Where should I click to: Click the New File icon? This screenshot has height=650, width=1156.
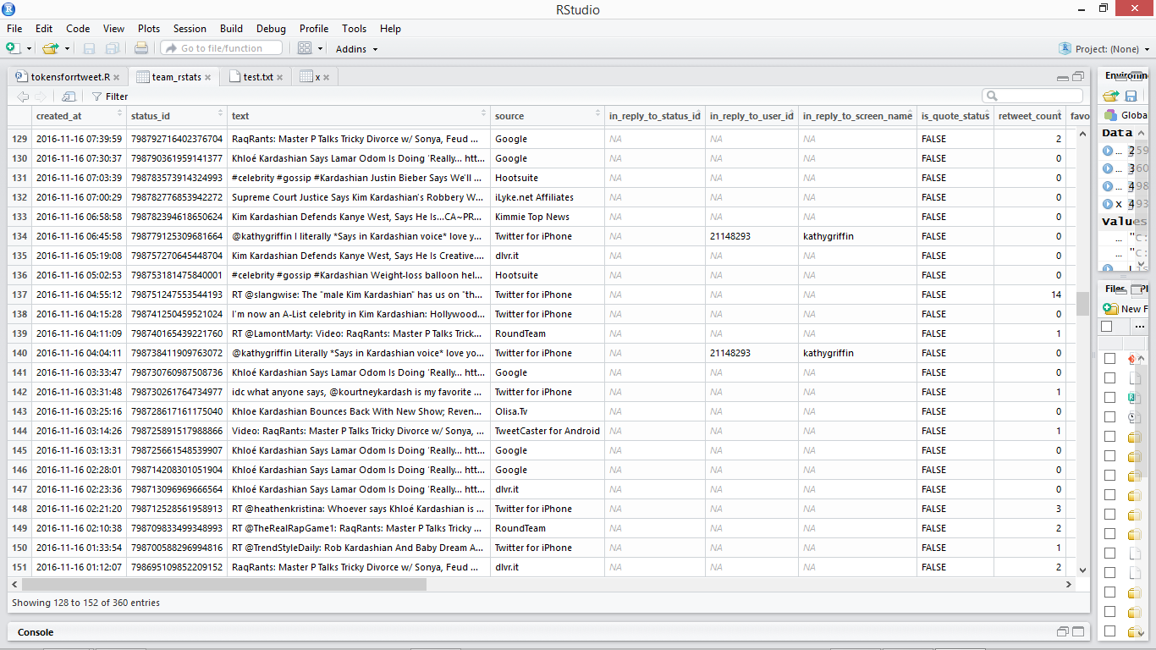tap(13, 48)
